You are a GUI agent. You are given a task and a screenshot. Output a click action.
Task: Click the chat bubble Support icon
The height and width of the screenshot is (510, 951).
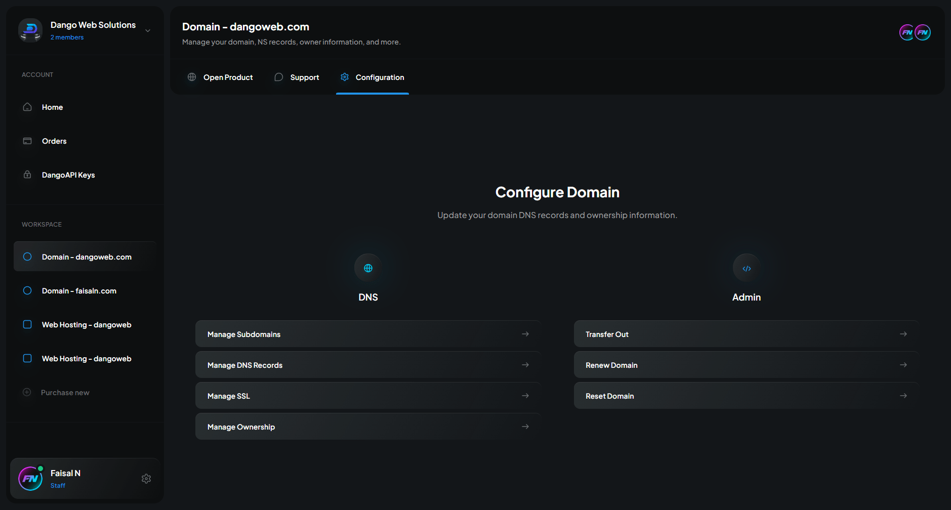coord(278,77)
